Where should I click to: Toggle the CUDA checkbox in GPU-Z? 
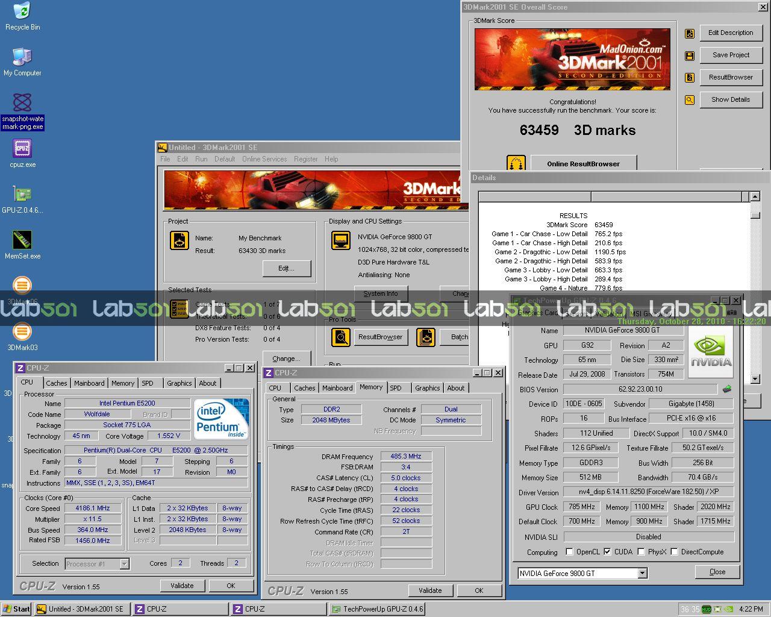(x=607, y=552)
